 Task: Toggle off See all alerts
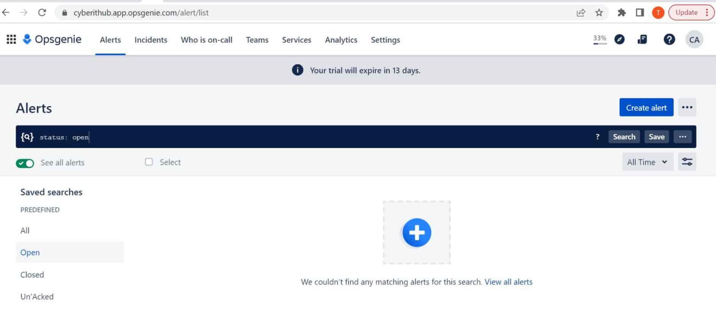coord(25,162)
